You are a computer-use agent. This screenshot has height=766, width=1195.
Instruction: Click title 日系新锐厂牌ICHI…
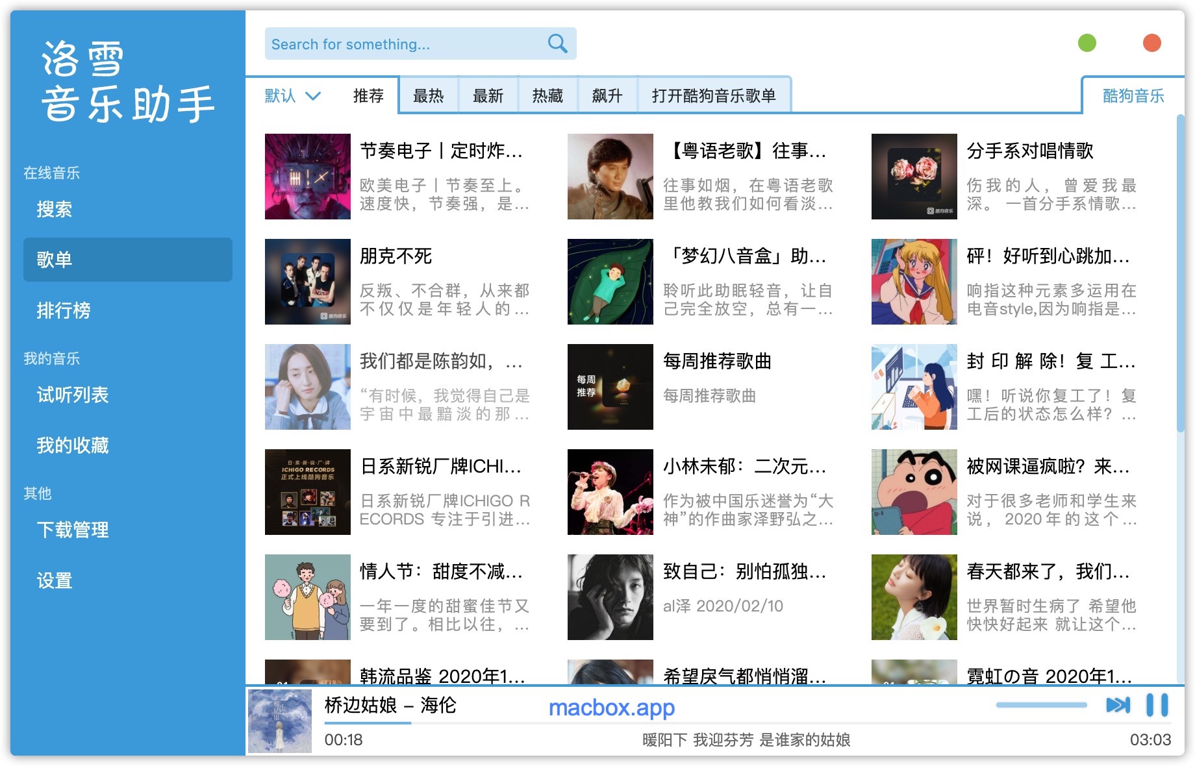(x=441, y=466)
